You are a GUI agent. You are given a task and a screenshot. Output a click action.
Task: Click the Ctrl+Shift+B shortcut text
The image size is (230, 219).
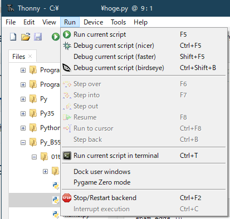[198, 68]
